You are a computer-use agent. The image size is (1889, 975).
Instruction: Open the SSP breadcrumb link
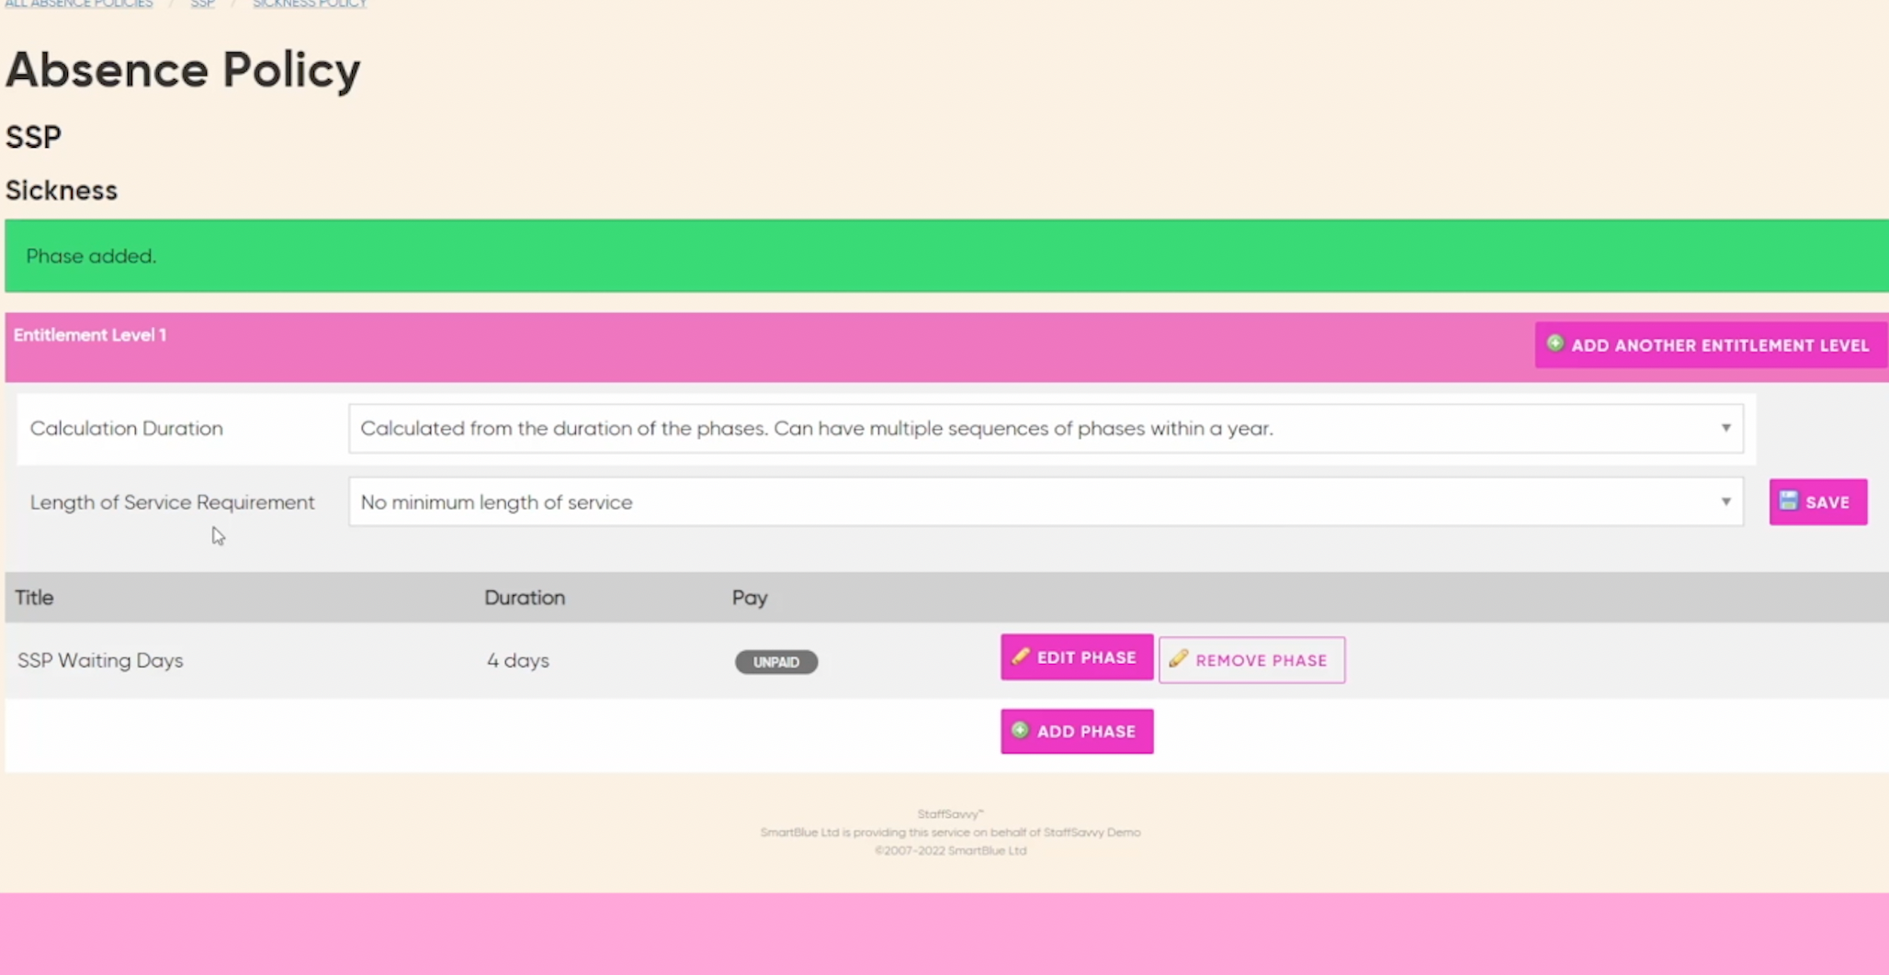203,4
